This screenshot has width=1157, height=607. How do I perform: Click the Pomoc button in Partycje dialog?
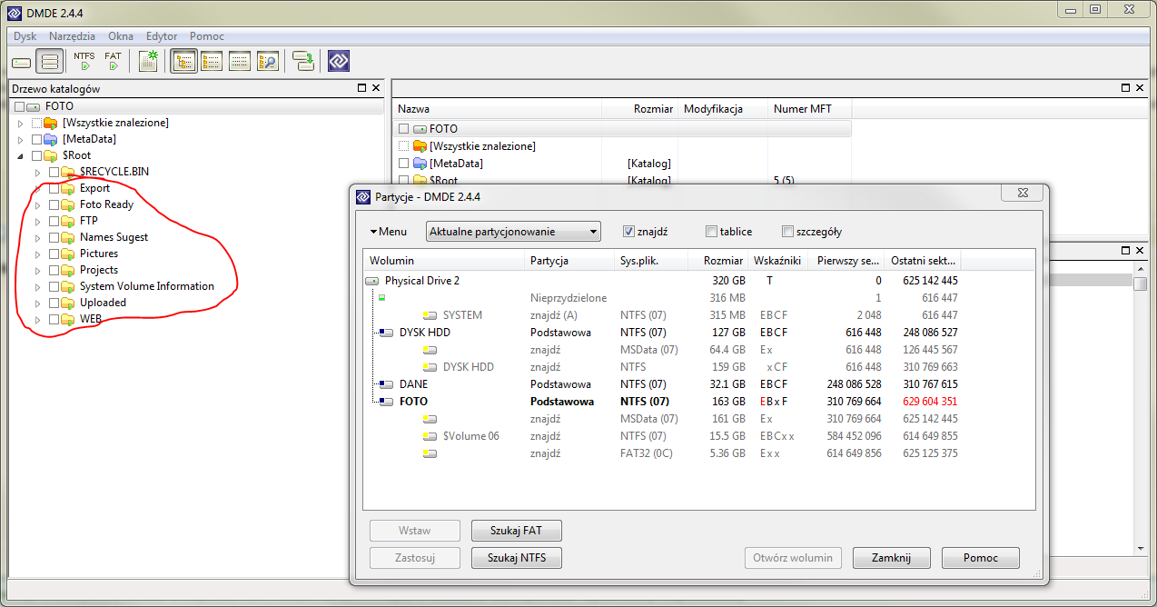981,558
